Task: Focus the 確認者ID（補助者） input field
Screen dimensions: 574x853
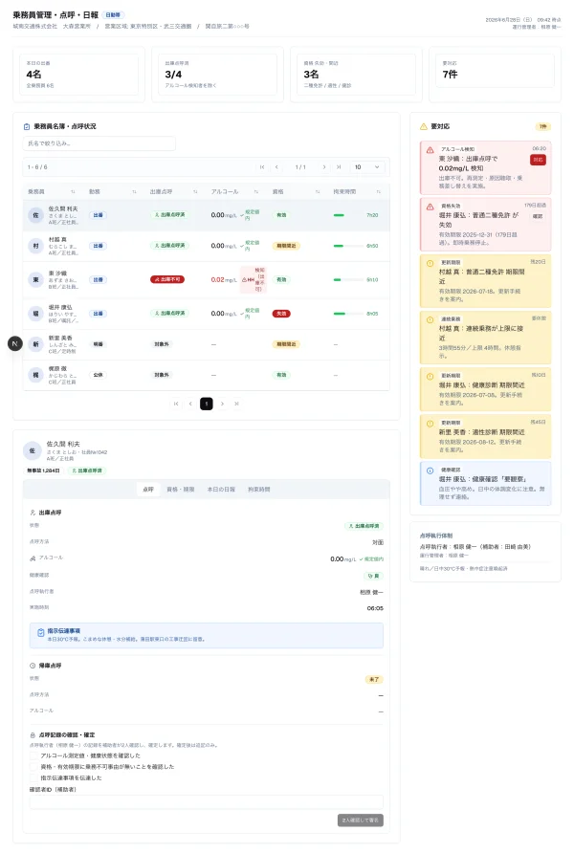Action: click(207, 802)
